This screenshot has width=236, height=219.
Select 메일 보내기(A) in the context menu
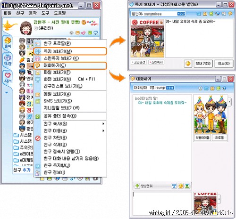pyautogui.click(x=70, y=94)
